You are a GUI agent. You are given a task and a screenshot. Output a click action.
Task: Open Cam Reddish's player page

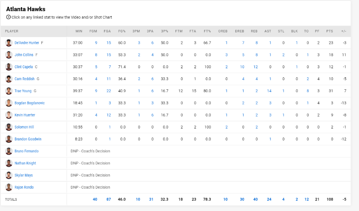[24, 79]
